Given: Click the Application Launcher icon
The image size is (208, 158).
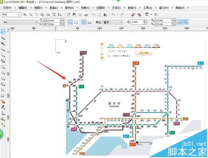Looking at the screenshot, I should pyautogui.click(x=147, y=15).
